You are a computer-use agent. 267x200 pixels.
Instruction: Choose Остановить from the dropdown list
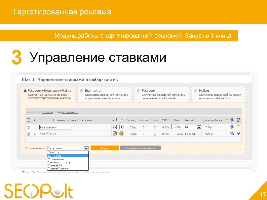tap(68, 159)
